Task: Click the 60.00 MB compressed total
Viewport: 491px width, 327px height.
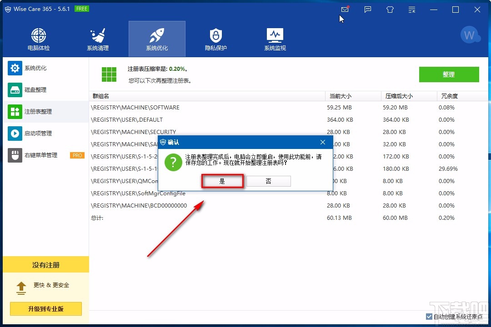Action: pyautogui.click(x=395, y=218)
